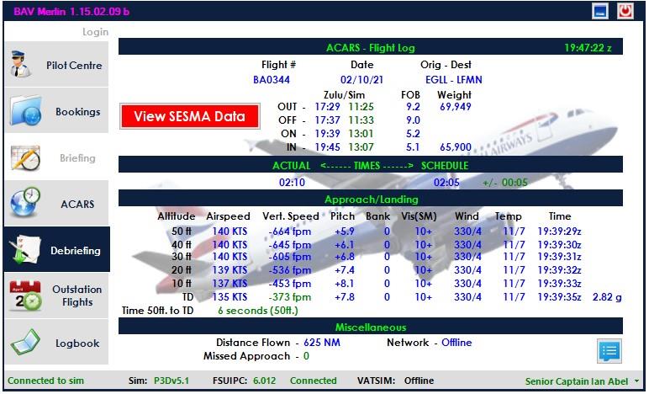Open the blue list notes icon
Viewport: 649px width, 394px height.
(x=609, y=351)
